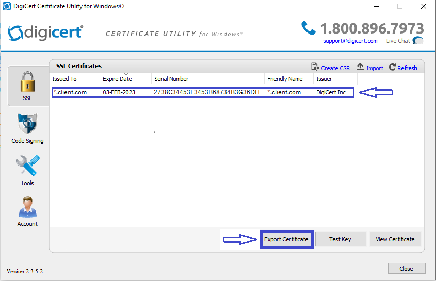This screenshot has height=281, width=436.
Task: Select the *.client.com Issued To cell
Action: coord(70,92)
